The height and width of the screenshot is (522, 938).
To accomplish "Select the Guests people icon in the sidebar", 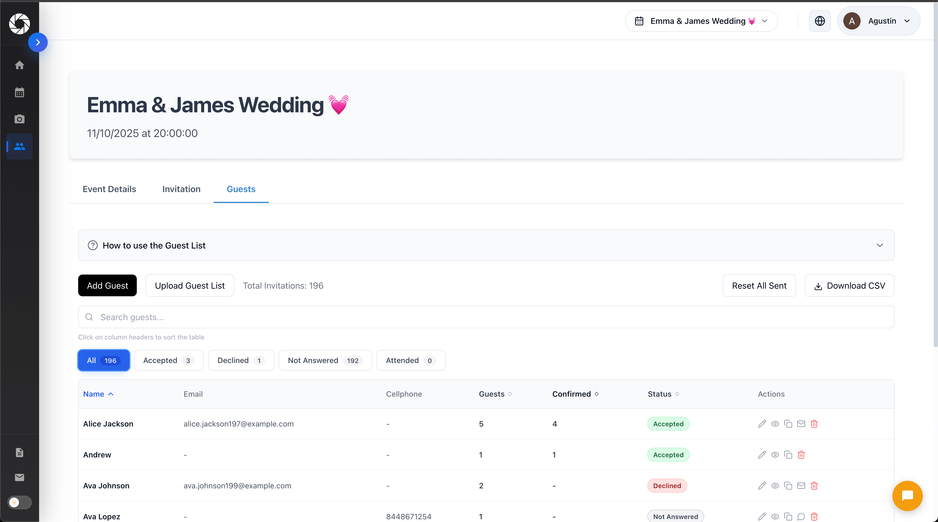I will coord(19,147).
